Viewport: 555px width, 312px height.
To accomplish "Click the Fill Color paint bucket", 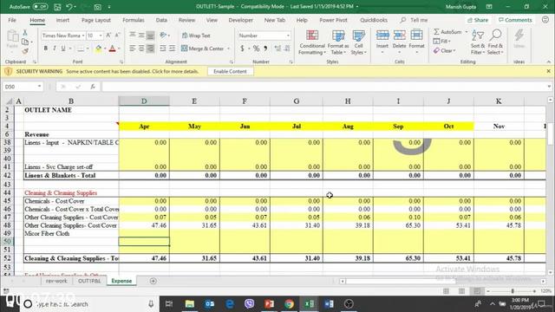I will [x=98, y=49].
